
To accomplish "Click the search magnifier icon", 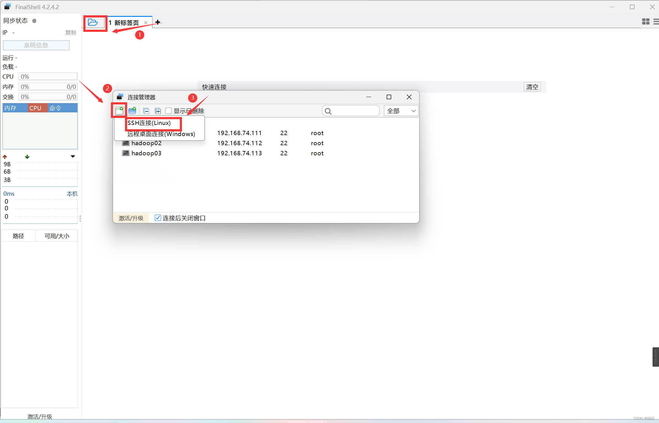I will point(328,111).
